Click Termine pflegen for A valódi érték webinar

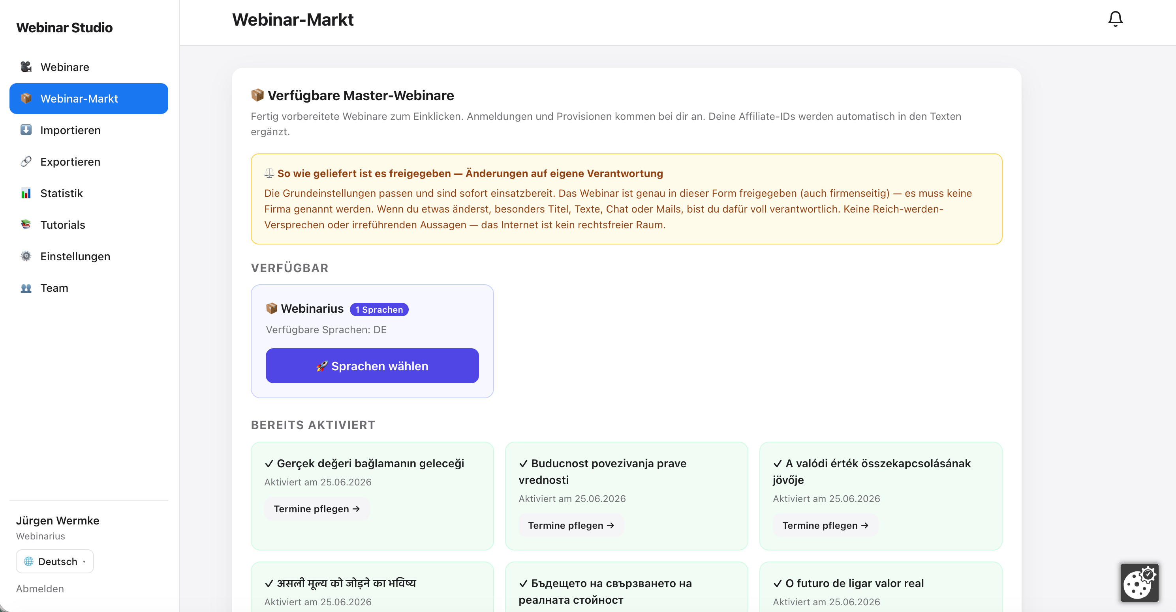coord(825,525)
